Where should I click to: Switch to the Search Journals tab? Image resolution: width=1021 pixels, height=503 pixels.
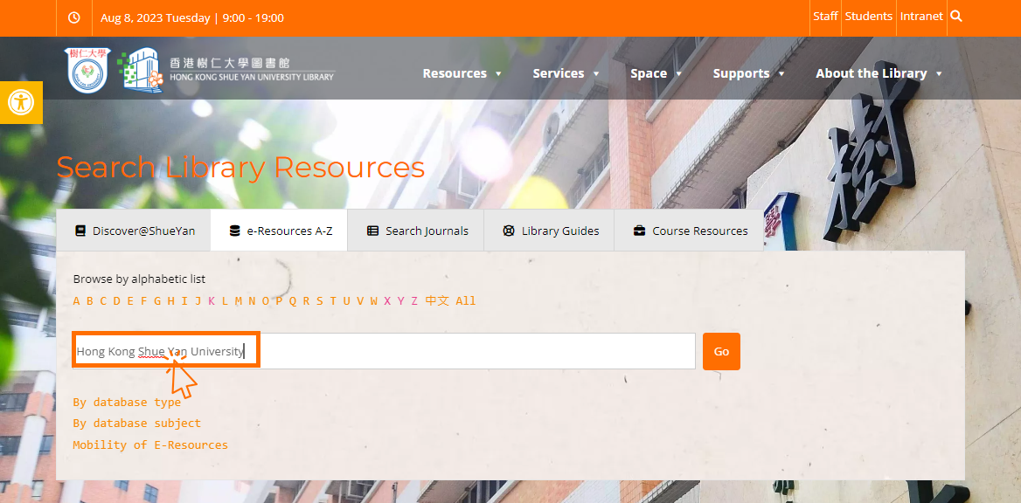[x=416, y=231]
